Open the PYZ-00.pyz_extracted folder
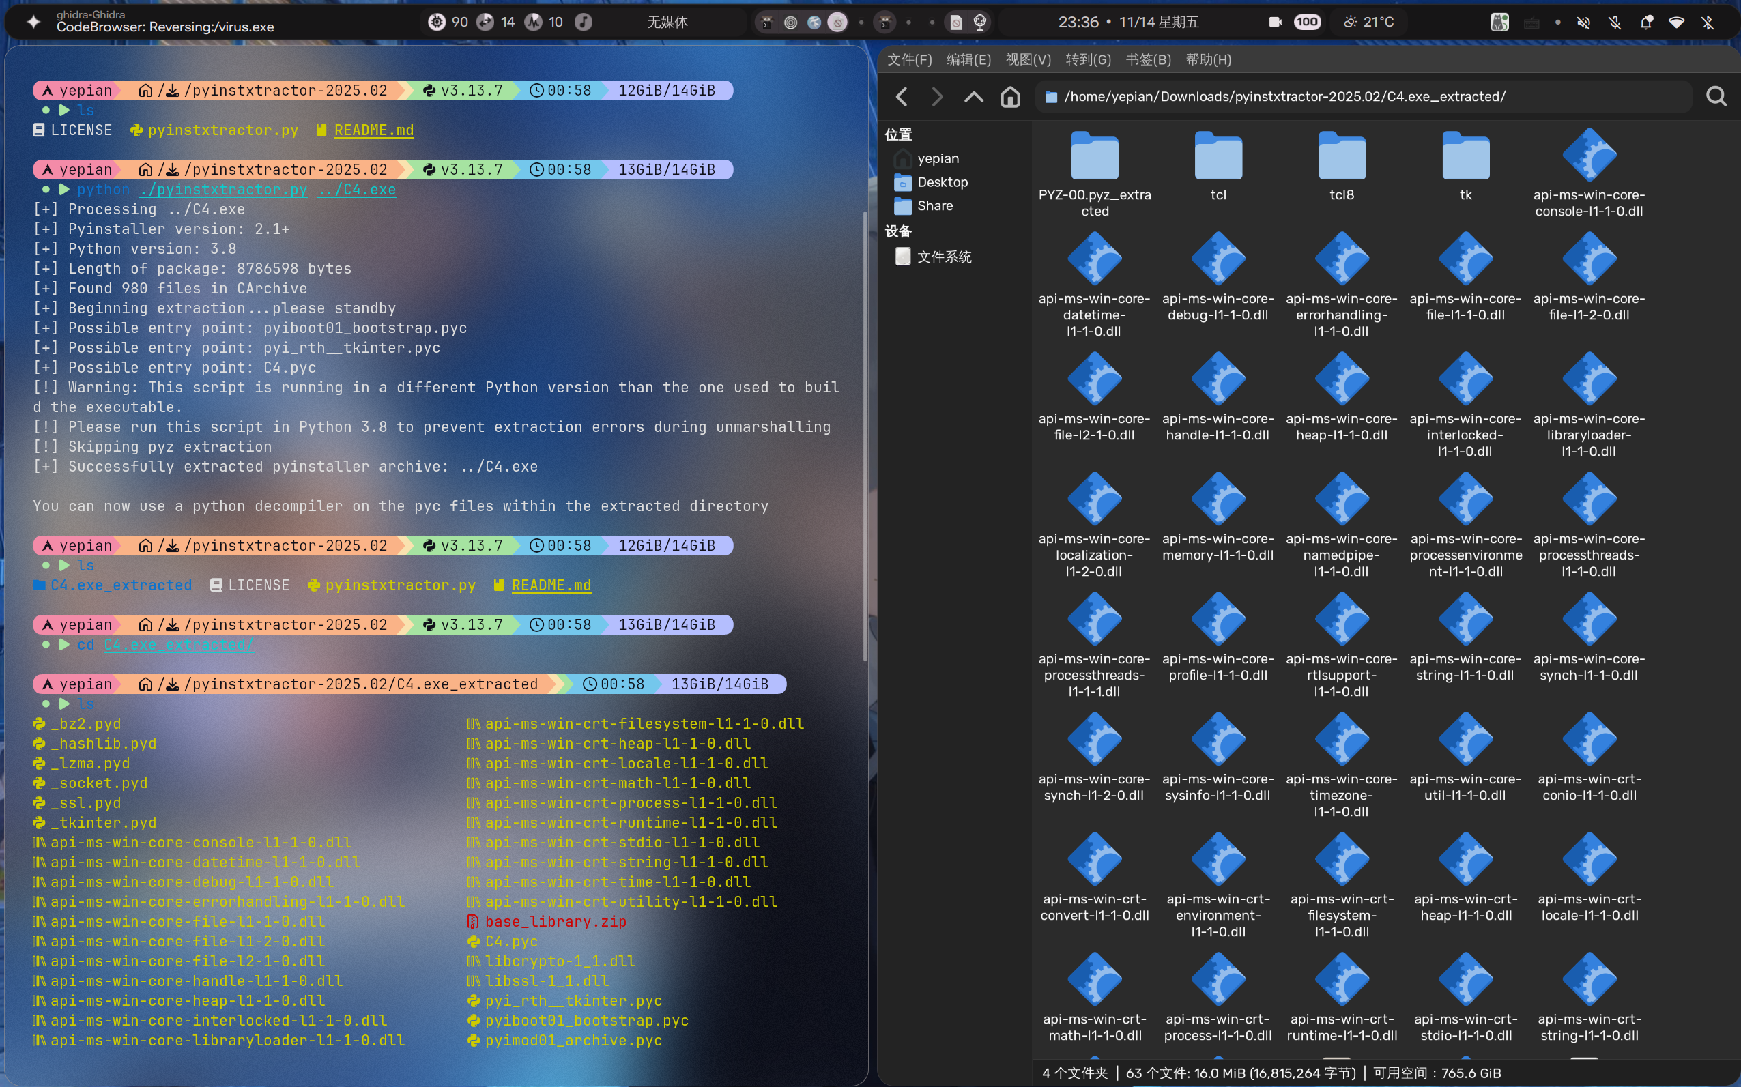 (x=1094, y=156)
